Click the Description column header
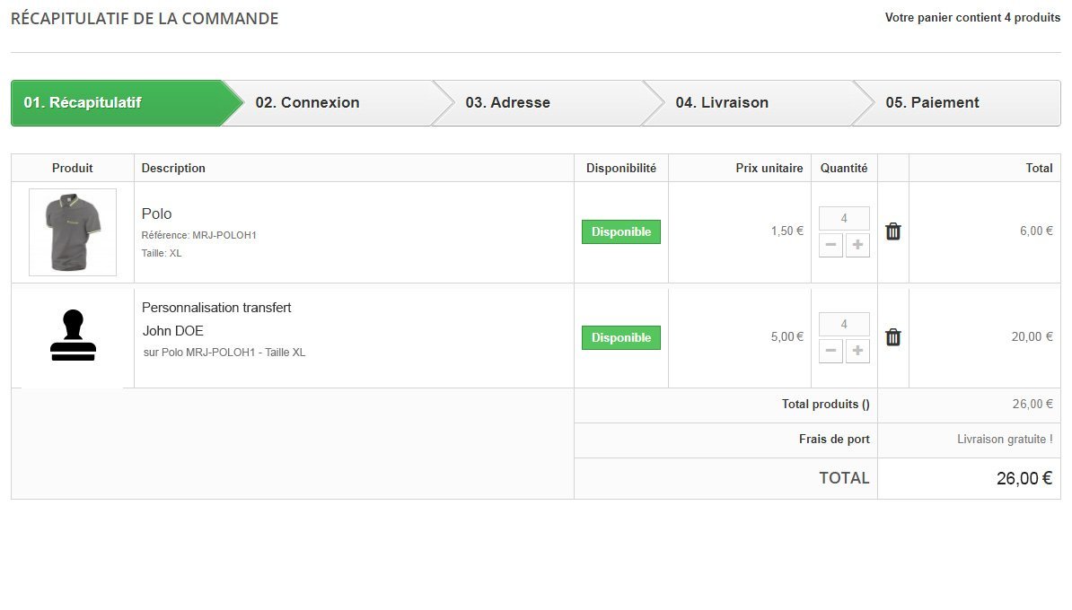The height and width of the screenshot is (610, 1072). tap(173, 168)
